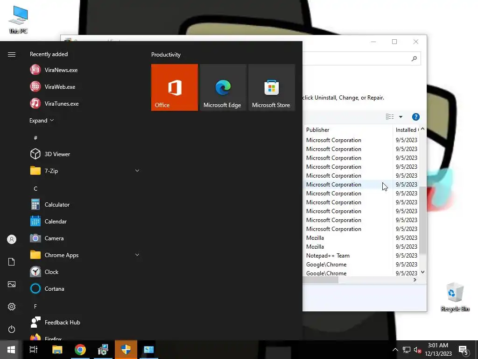Screen dimensions: 478x359
Task: Open Documents from Start sidebar
Action: pyautogui.click(x=12, y=262)
